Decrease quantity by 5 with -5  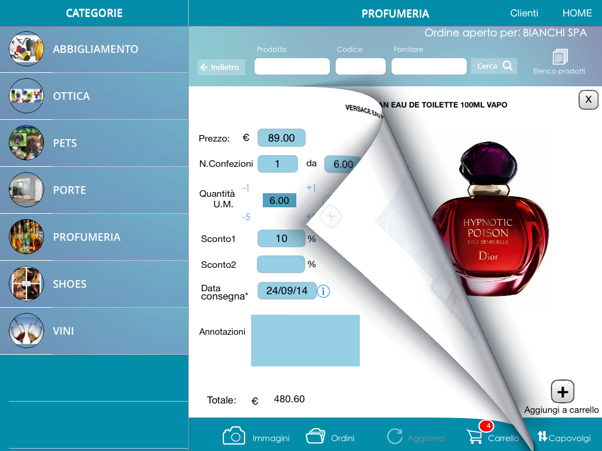246,217
